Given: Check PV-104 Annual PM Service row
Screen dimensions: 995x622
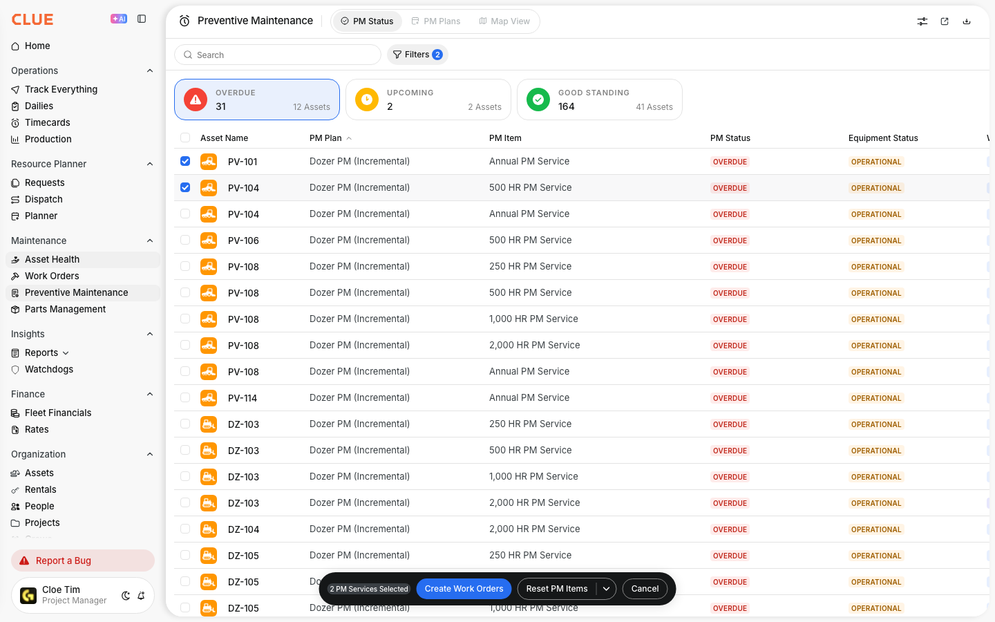Looking at the screenshot, I should click(185, 214).
